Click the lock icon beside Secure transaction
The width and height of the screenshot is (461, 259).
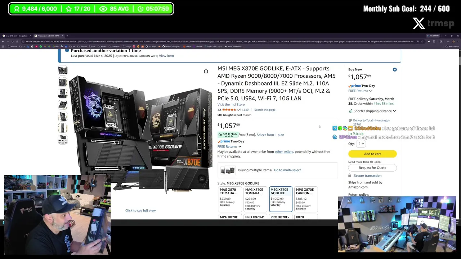350,176
